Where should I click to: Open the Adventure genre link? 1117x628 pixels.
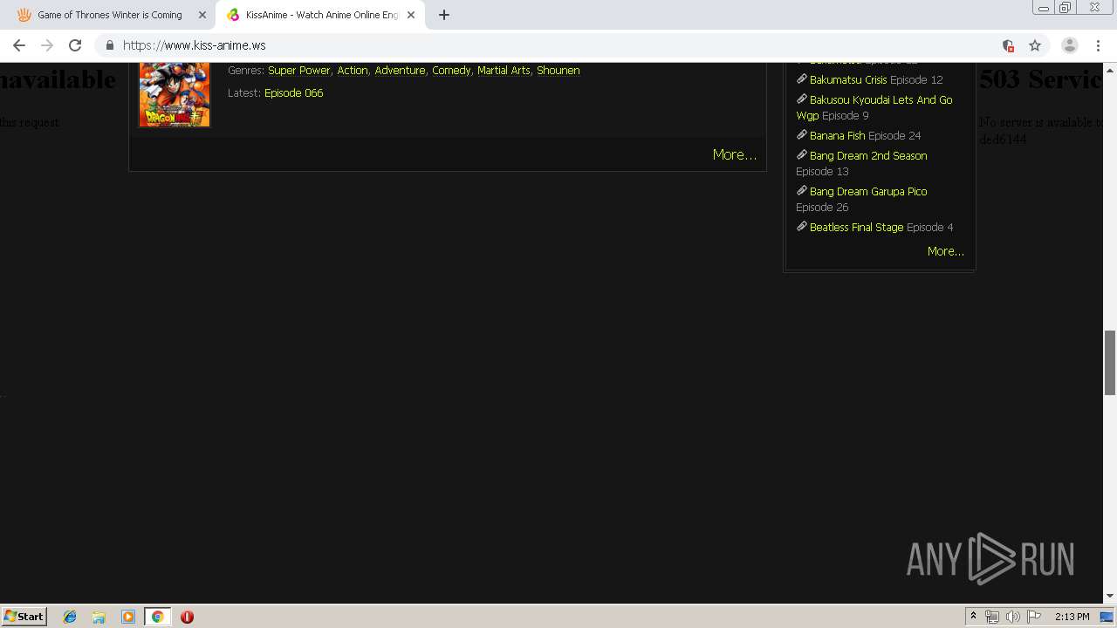click(x=400, y=71)
